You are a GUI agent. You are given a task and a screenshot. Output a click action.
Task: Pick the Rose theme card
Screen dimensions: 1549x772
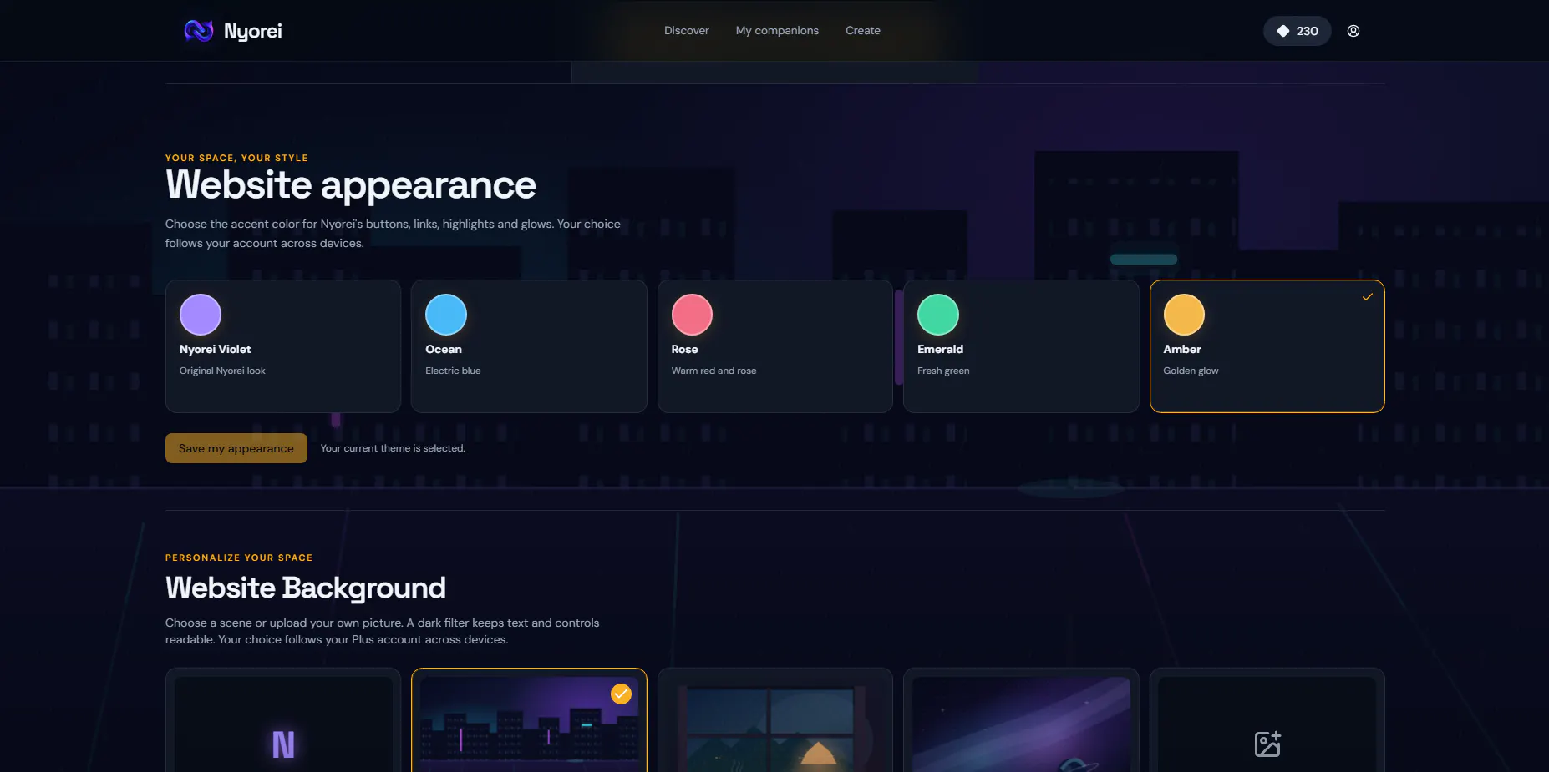(x=775, y=346)
